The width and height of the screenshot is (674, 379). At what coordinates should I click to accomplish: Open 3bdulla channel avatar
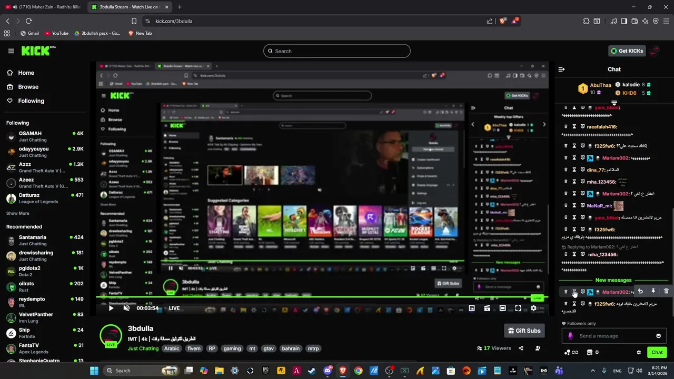coord(111,336)
